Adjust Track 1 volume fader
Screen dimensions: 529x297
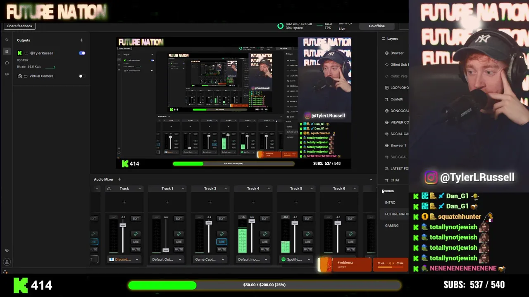tap(166, 250)
